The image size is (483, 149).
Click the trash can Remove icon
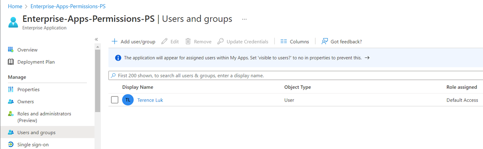pos(188,41)
